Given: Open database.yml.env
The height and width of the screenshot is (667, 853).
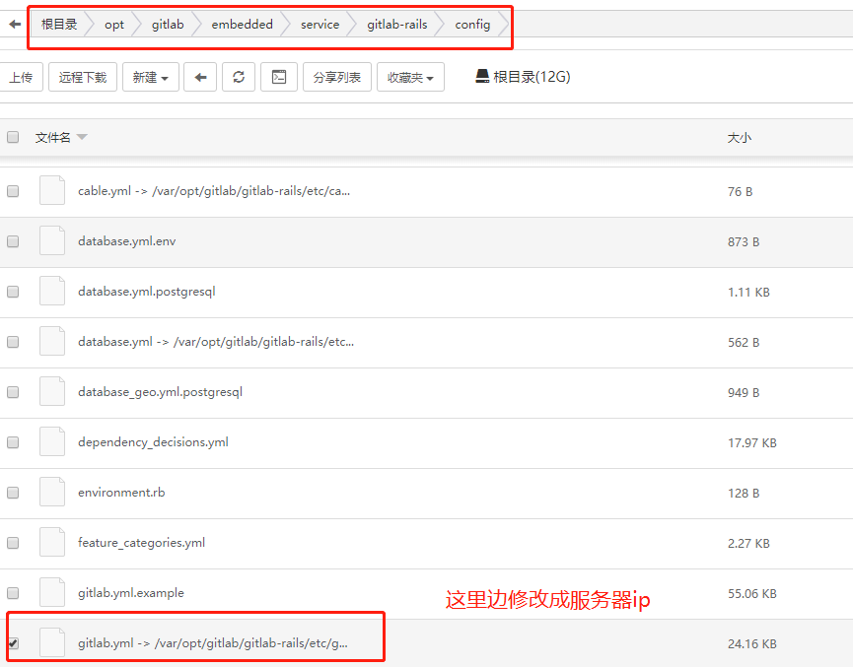Looking at the screenshot, I should pos(127,240).
